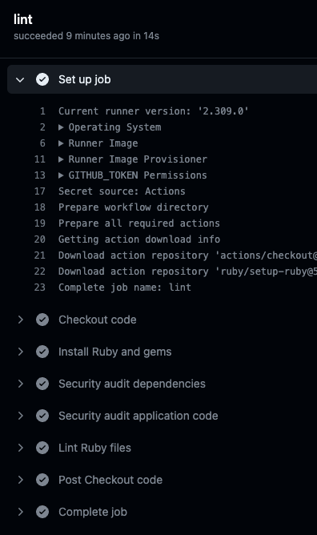Select the Complete job step label
The image size is (317, 535).
pyautogui.click(x=93, y=512)
